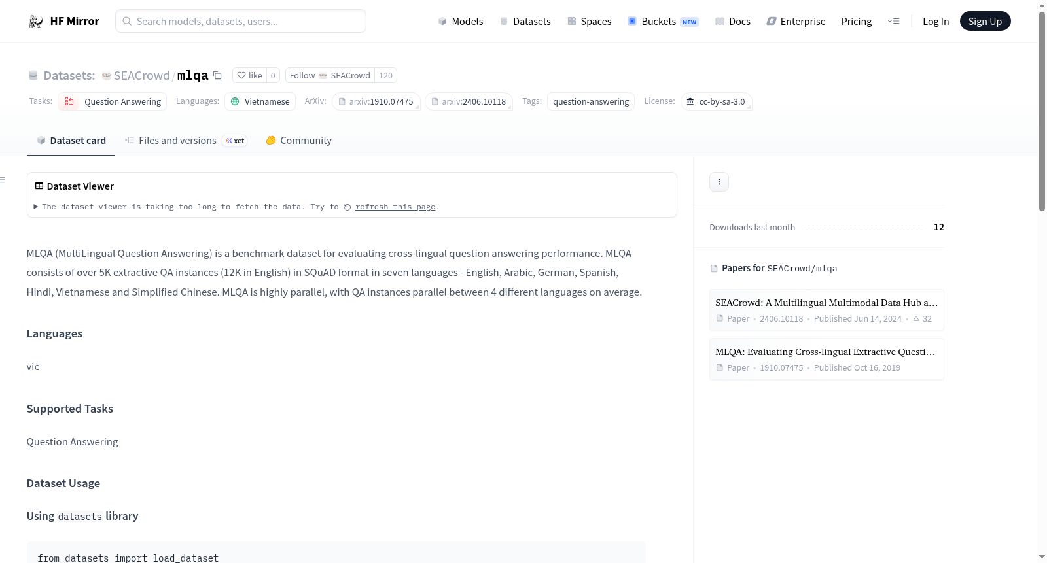Click the 'vie' language code text
Screen dimensions: 1047x563
(33, 367)
